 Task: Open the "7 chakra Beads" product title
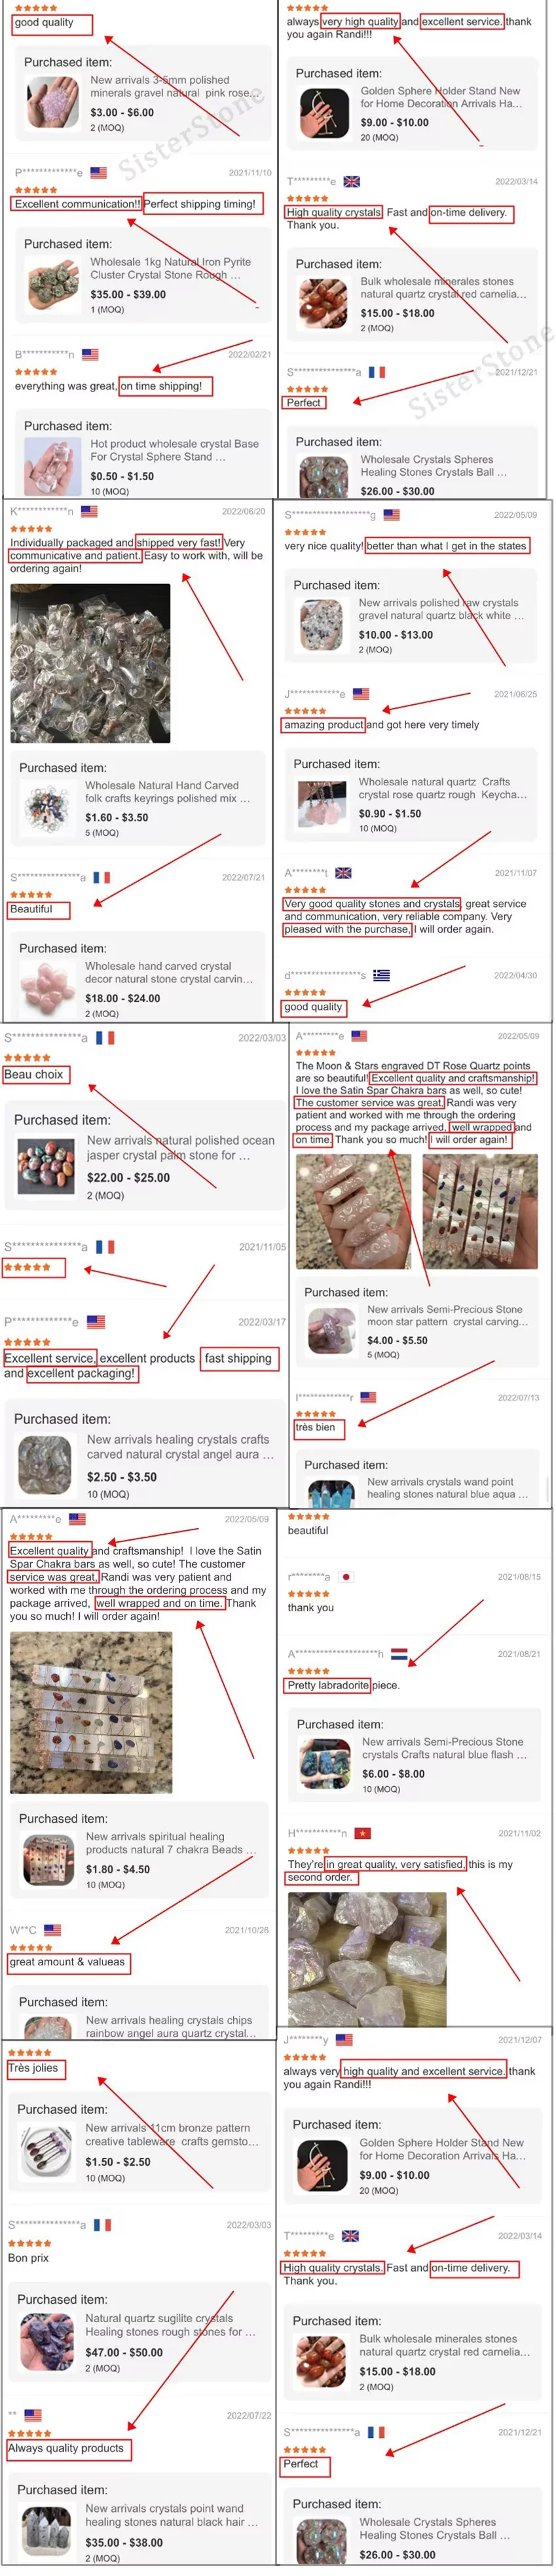[x=170, y=1843]
